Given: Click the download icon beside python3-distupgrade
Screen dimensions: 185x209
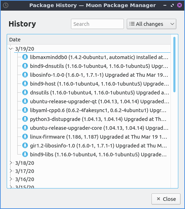Looking at the screenshot, I should pos(25,119).
